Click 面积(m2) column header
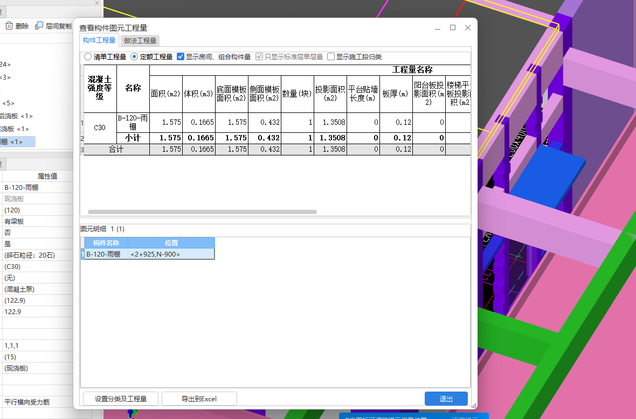 coord(165,94)
